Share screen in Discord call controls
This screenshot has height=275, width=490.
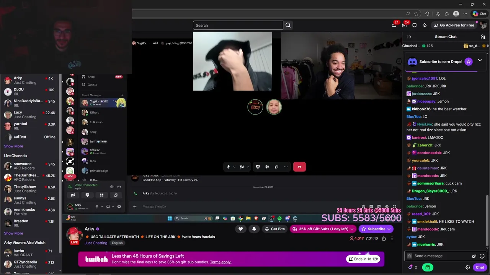click(x=258, y=167)
